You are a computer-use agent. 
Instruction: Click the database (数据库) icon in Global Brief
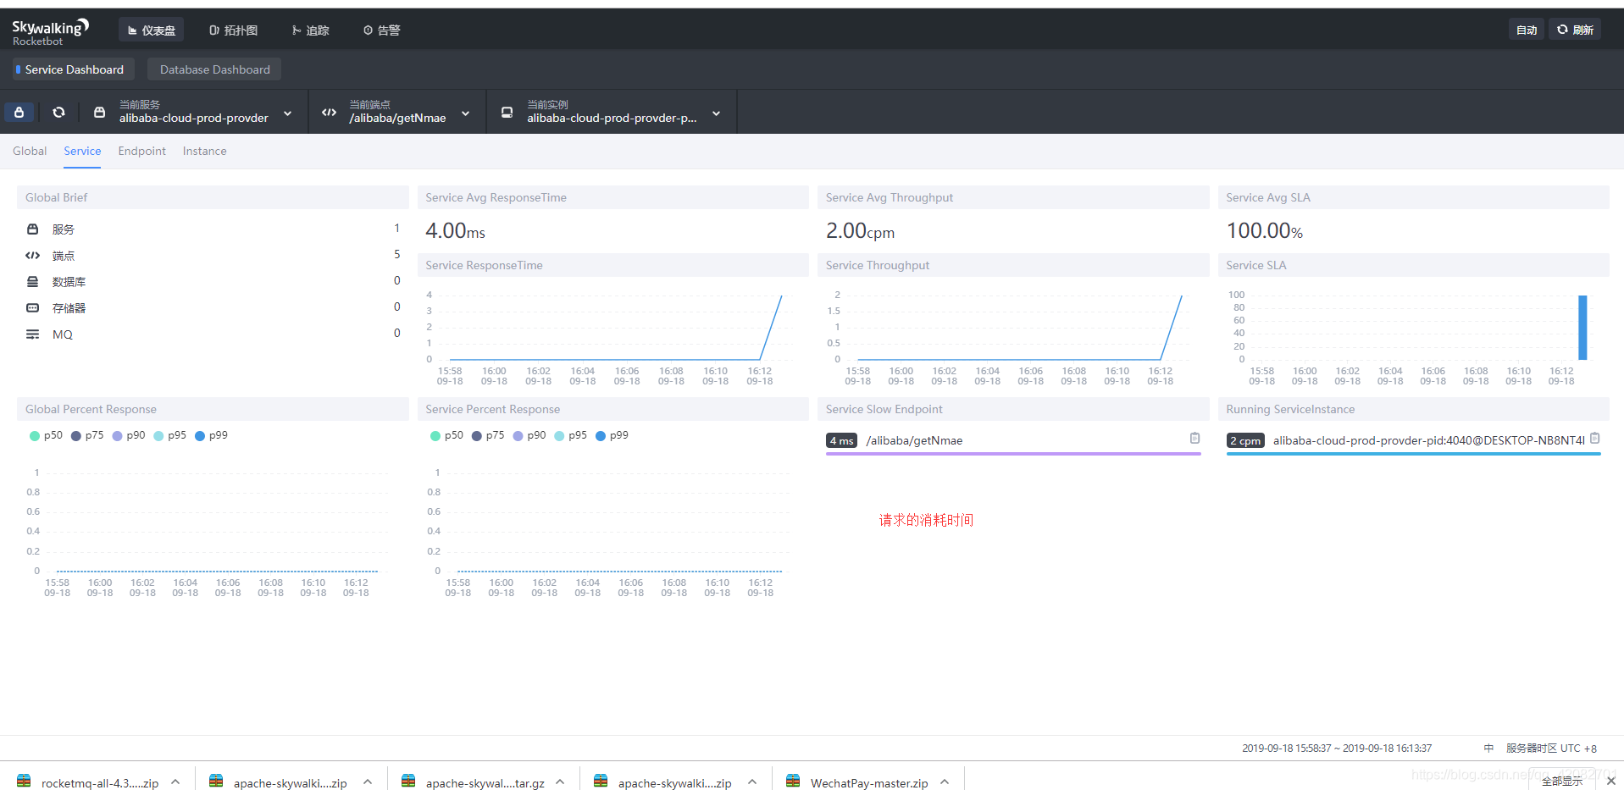[32, 281]
